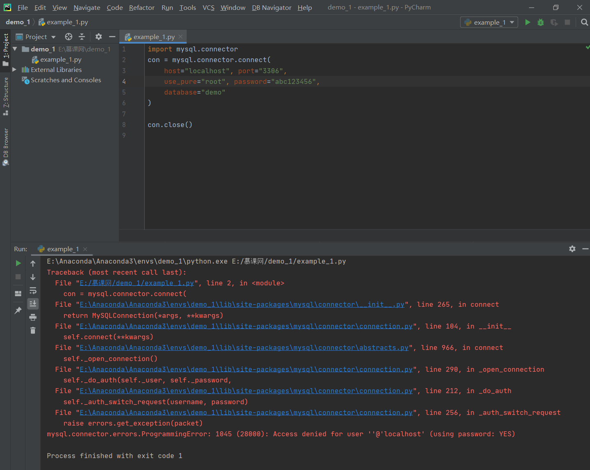Open the File menu
Viewport: 590px width, 470px height.
point(23,7)
